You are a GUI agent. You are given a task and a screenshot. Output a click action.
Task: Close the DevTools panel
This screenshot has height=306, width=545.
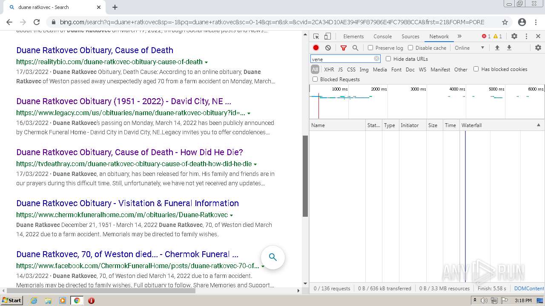538,37
